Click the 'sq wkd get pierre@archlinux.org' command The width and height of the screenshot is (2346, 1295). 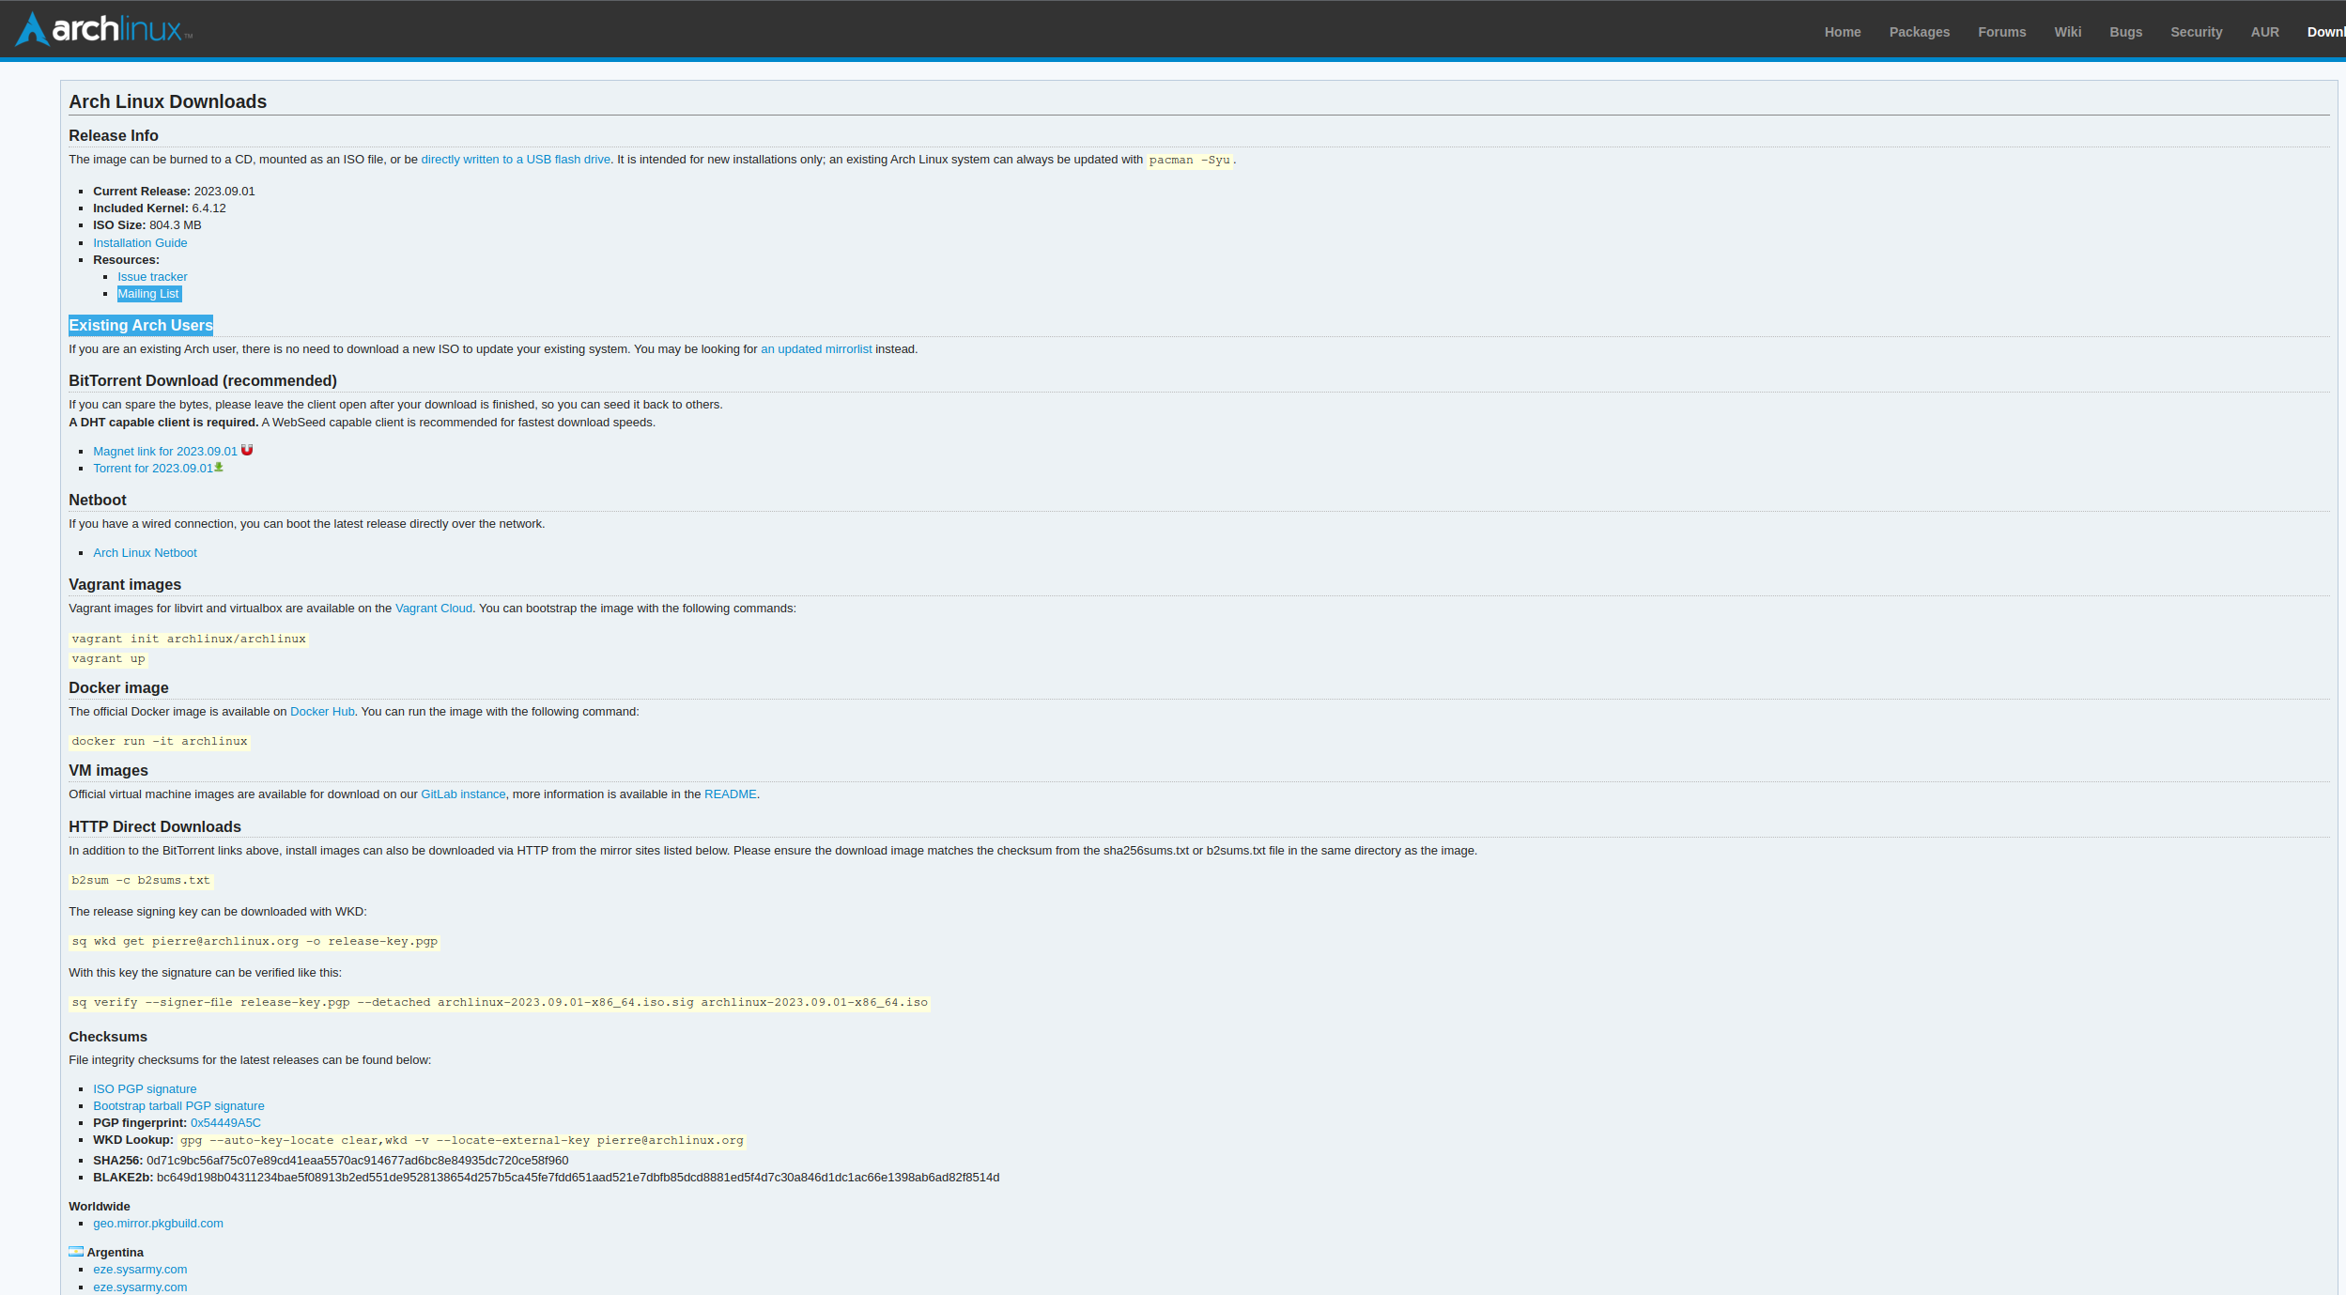(x=255, y=942)
